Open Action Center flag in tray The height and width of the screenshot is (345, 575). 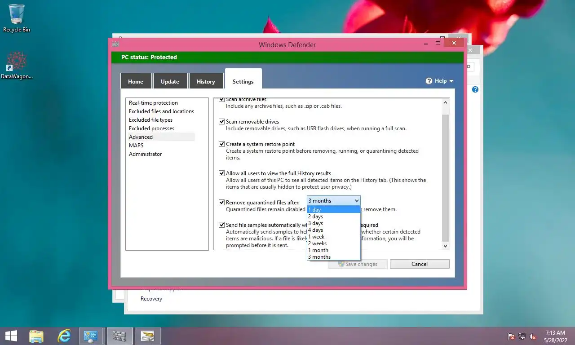coord(511,336)
